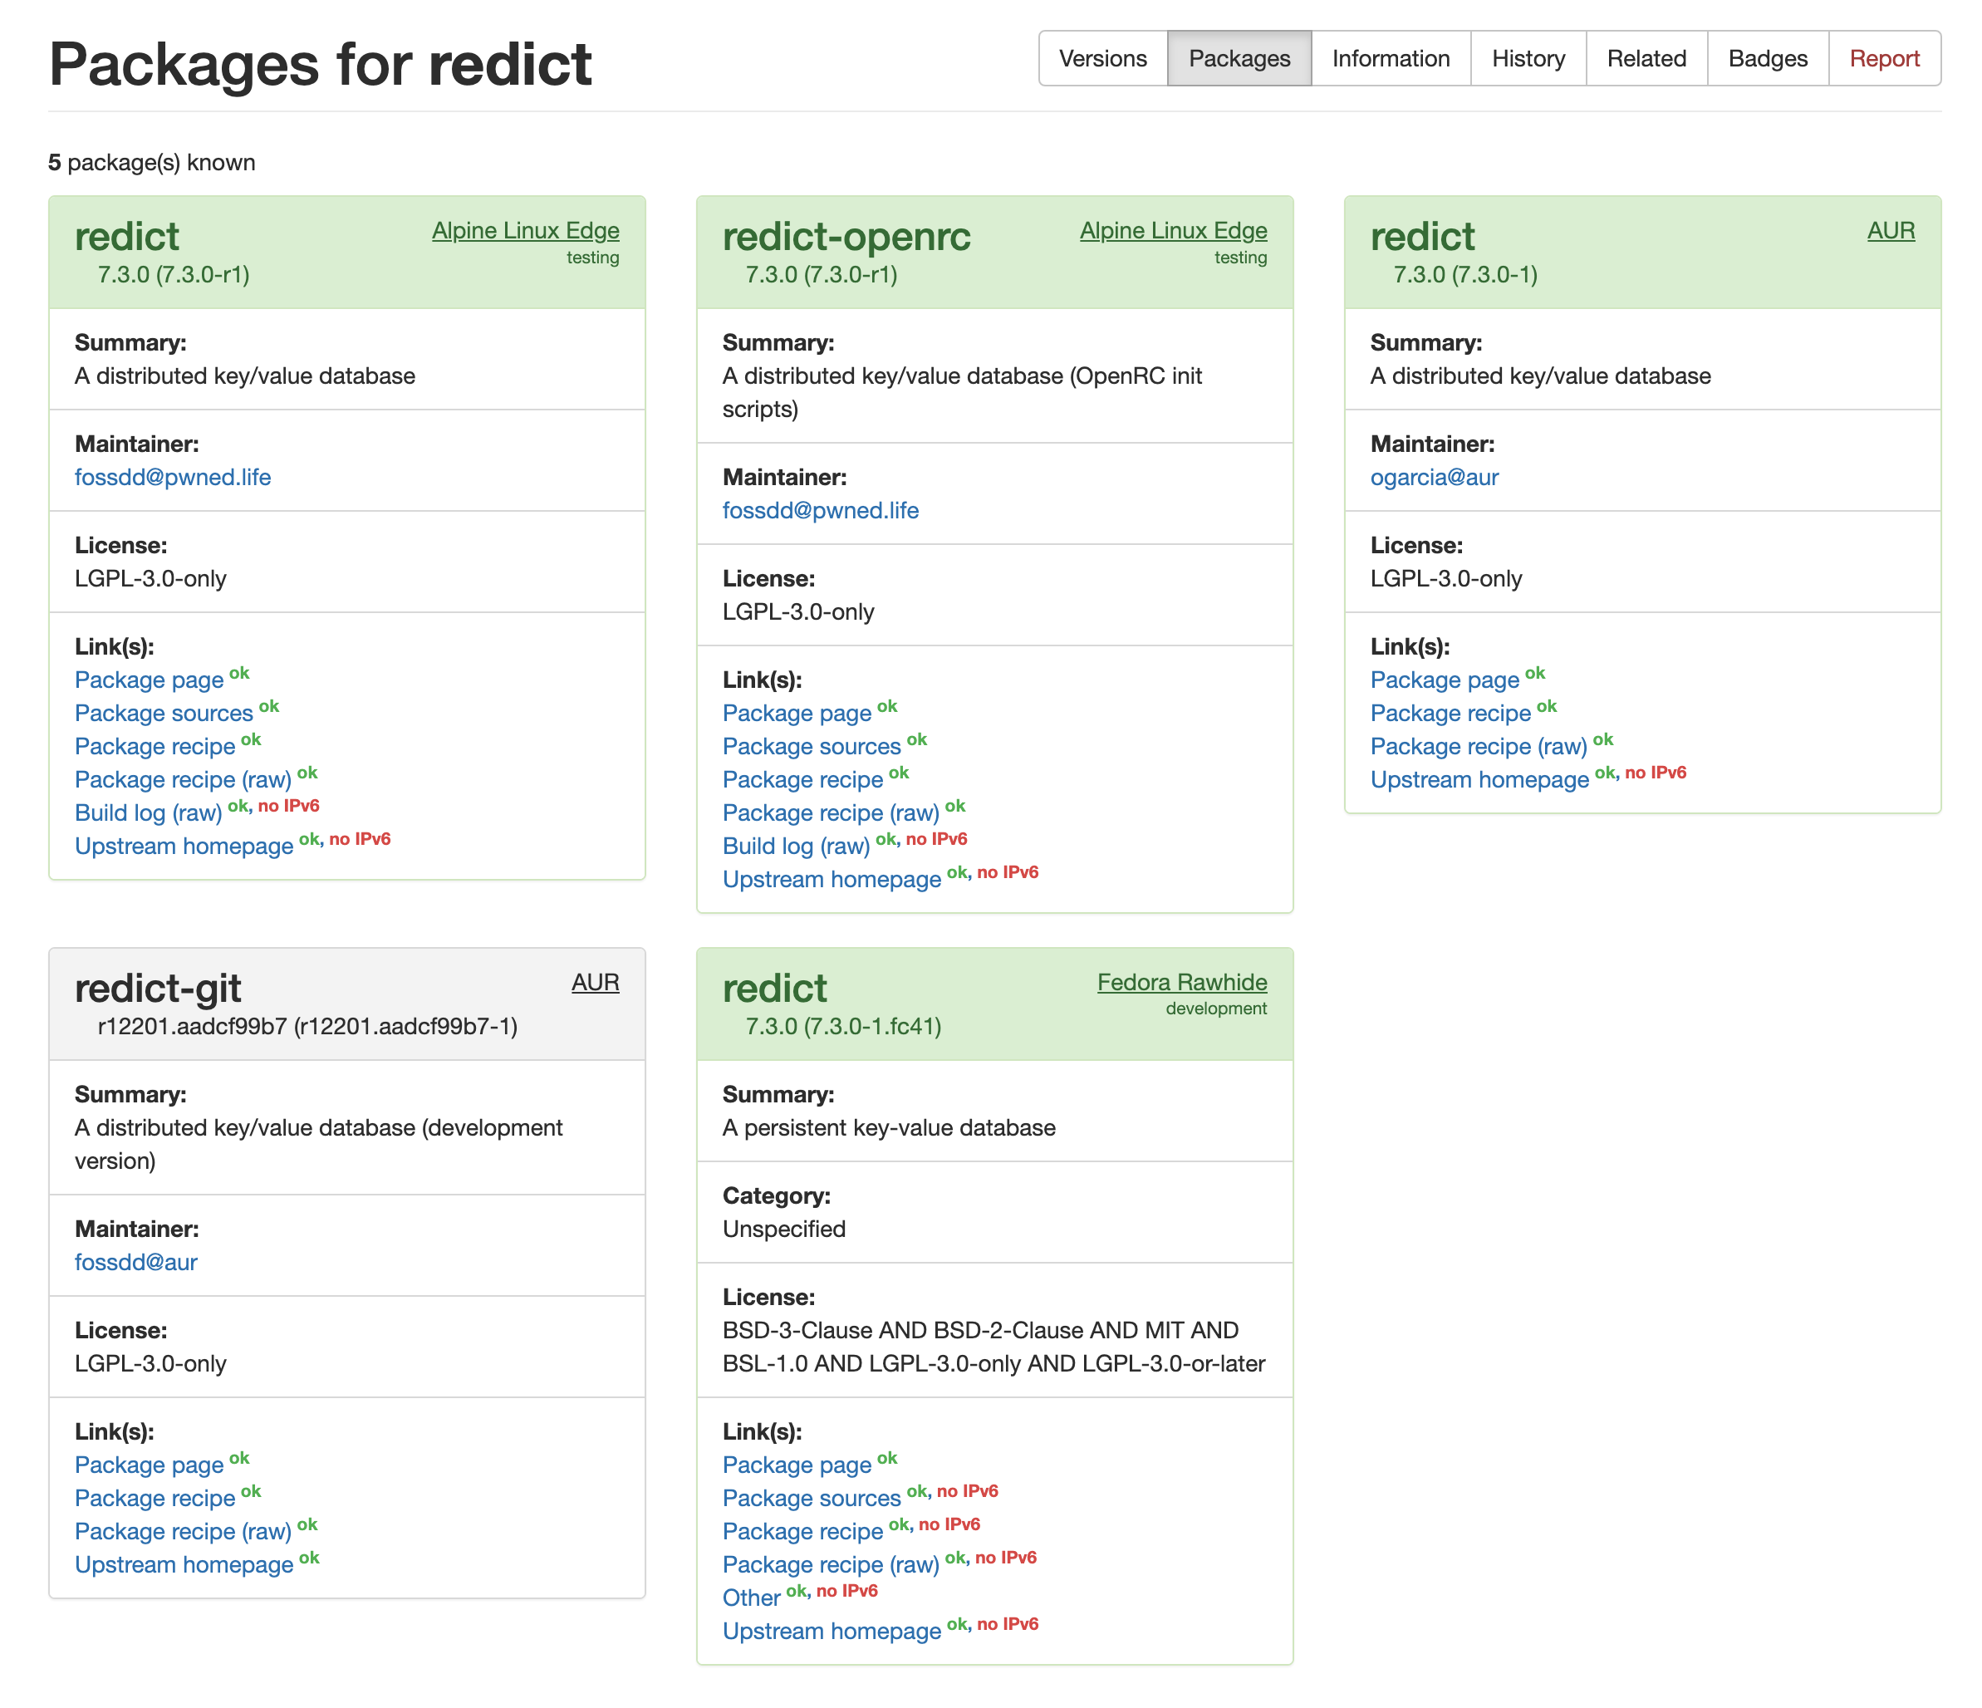
Task: Click AUR link on redict-git card
Action: 595,982
